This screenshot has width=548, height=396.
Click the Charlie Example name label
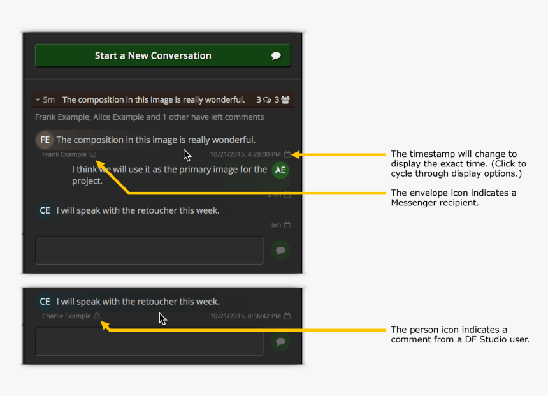66,316
